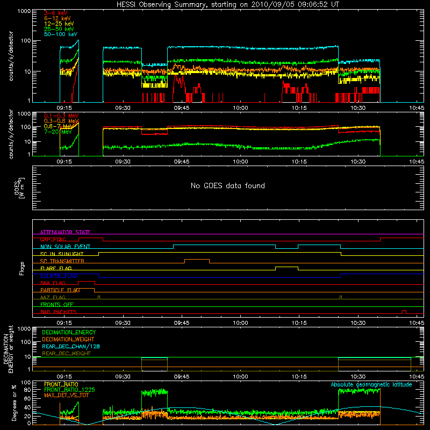Select the blue ECLIPSE_FLAG label
Image resolution: width=430 pixels, height=430 pixels.
(59, 276)
